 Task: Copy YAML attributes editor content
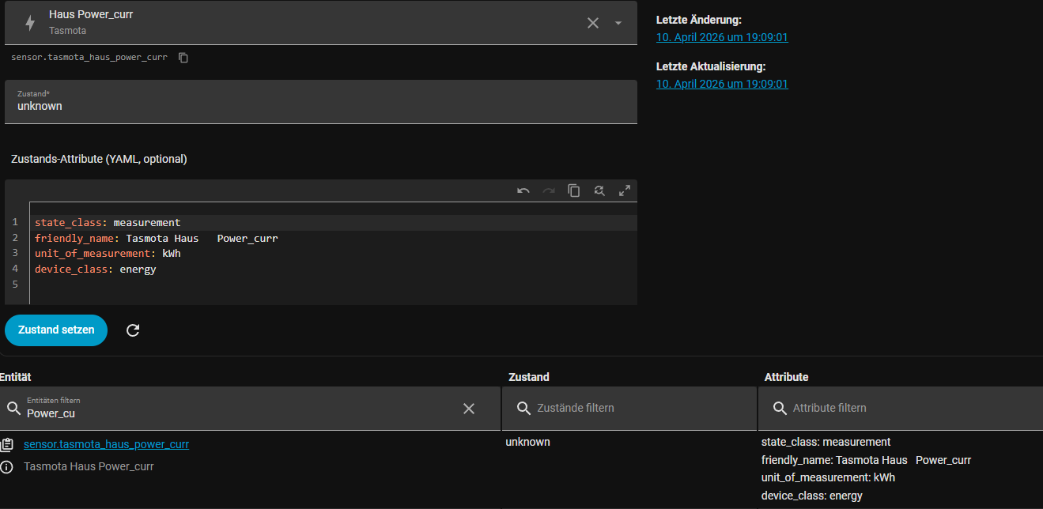tap(574, 190)
